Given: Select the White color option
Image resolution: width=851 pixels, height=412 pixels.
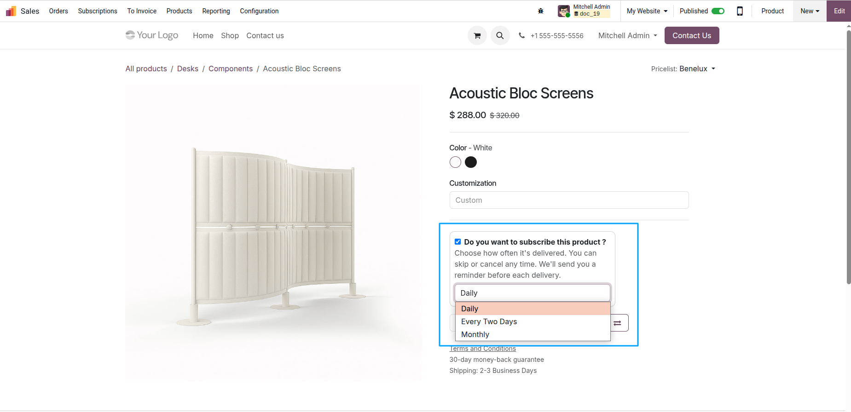Looking at the screenshot, I should 455,162.
